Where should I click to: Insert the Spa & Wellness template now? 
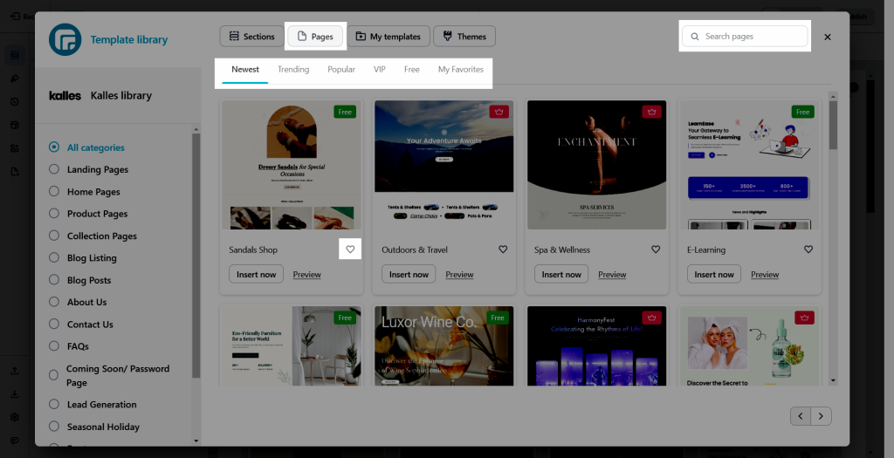[561, 274]
